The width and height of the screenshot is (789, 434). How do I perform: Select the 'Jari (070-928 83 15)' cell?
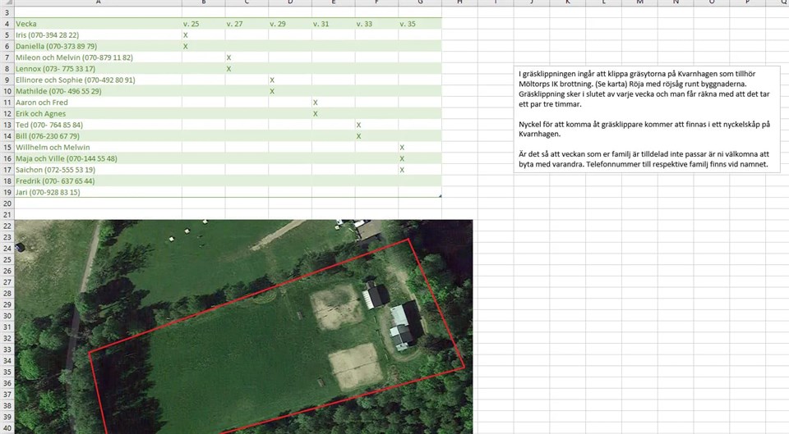(x=97, y=192)
